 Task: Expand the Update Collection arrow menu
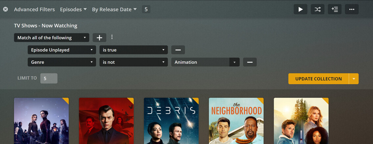coord(354,79)
